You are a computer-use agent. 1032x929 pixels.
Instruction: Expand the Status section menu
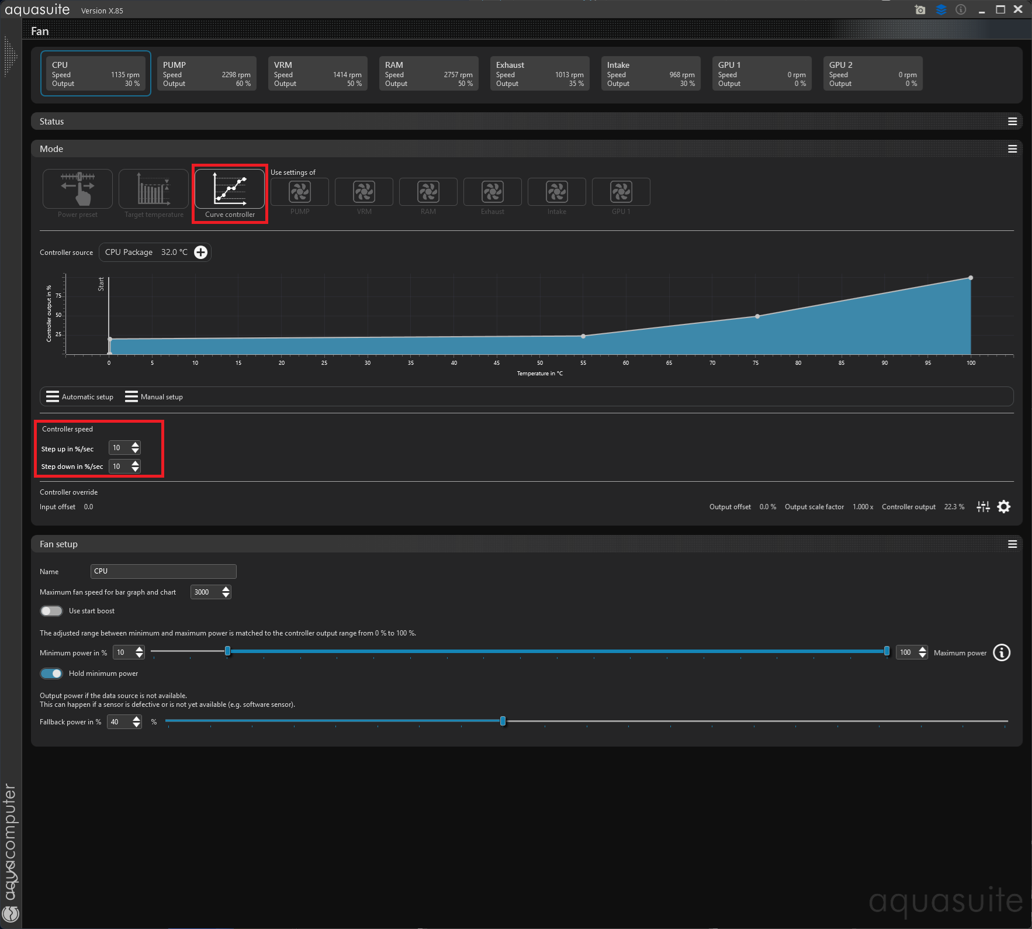(x=1012, y=122)
